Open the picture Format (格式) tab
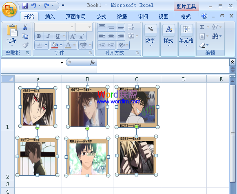Viewport: 237px width, 194px height. coord(186,16)
